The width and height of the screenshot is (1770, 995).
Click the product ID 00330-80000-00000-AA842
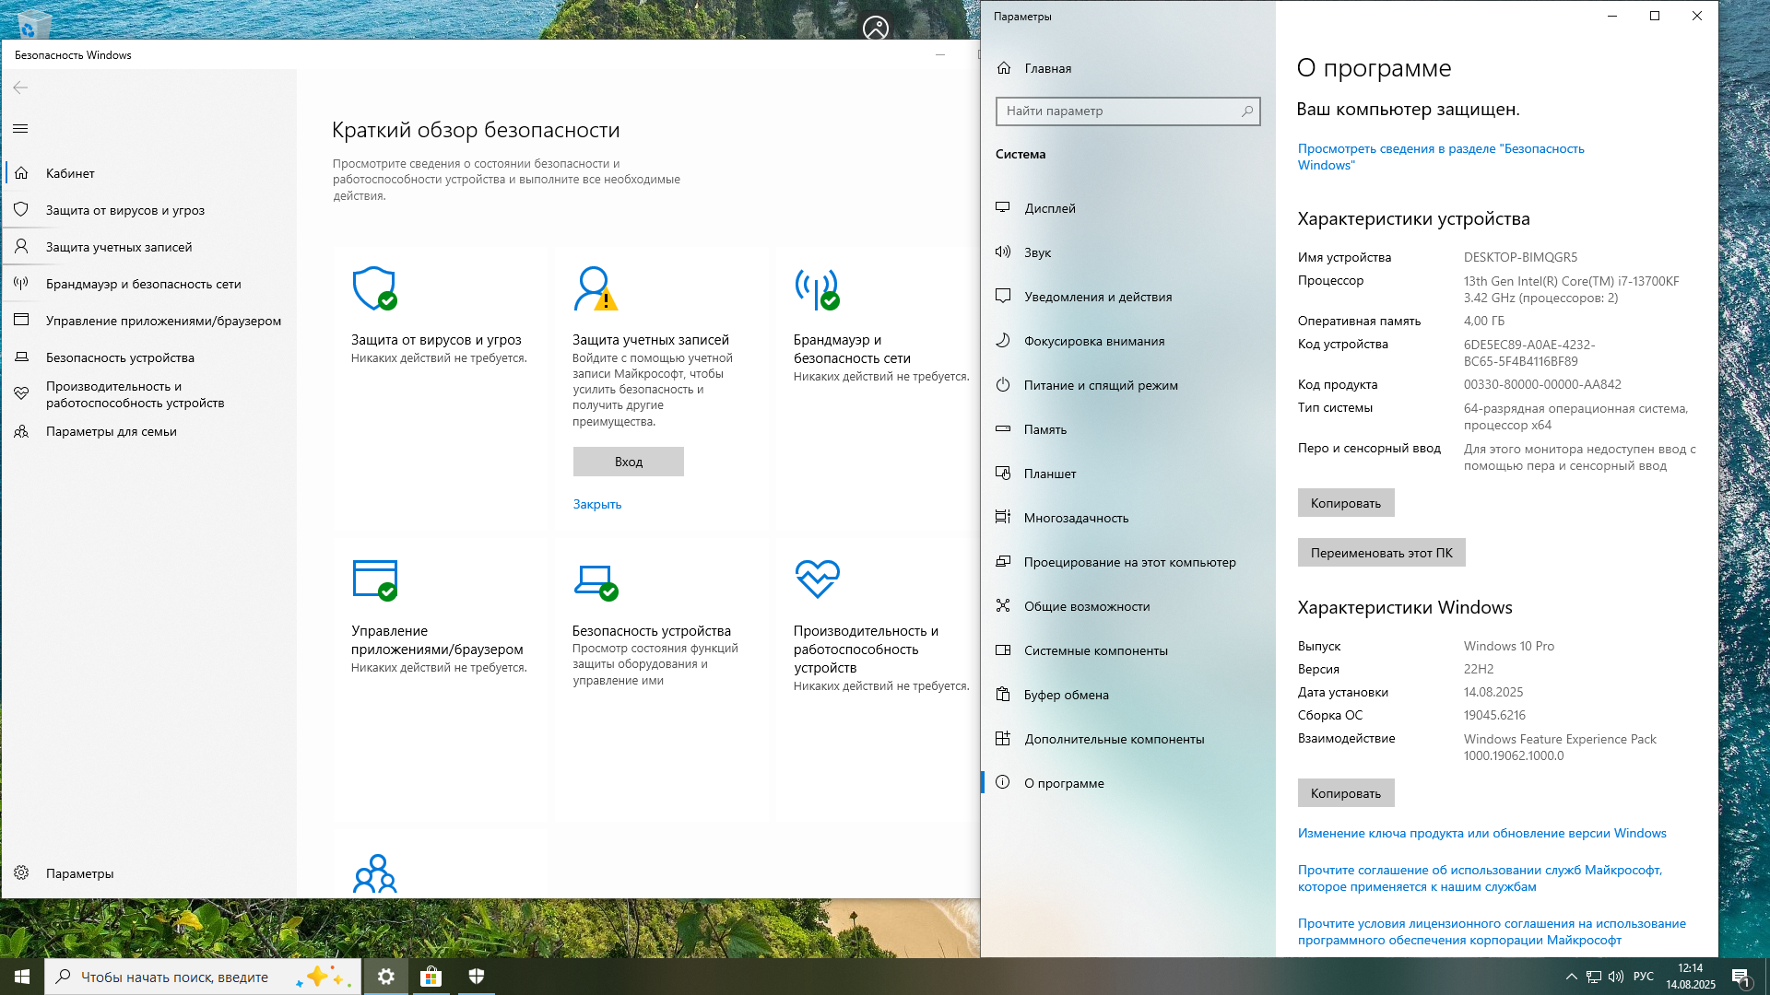1542,384
